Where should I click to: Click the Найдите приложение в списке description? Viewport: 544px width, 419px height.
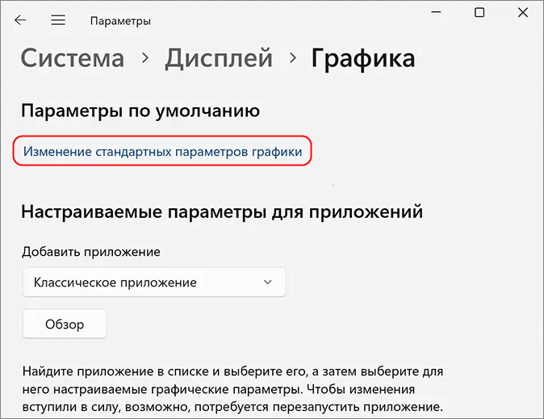point(232,389)
